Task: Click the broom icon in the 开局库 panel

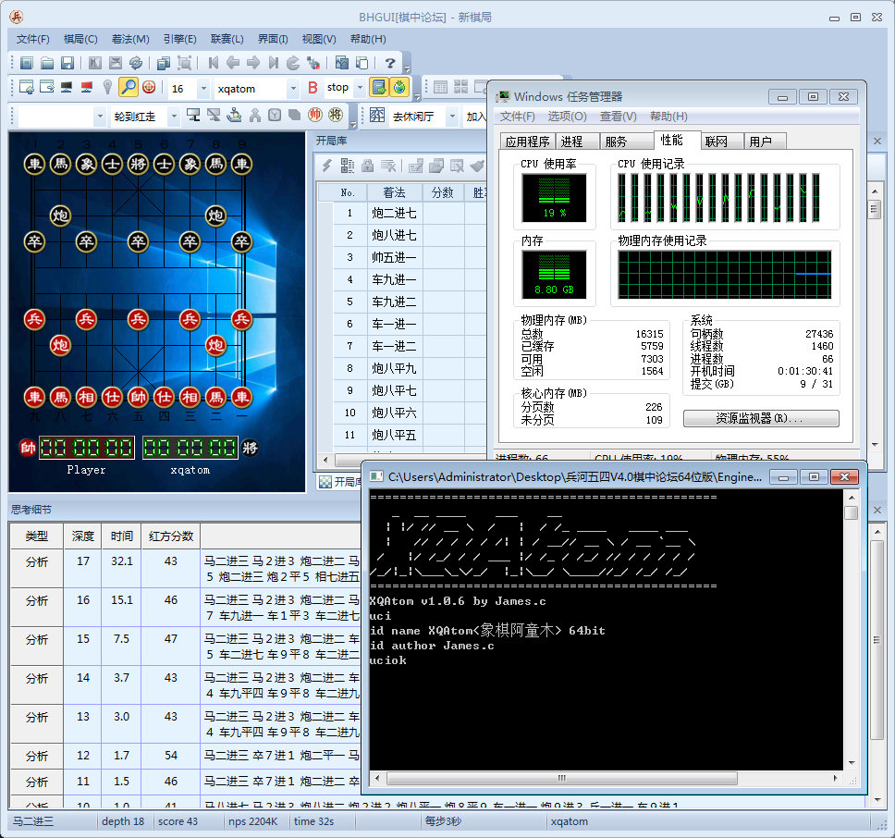Action: click(477, 166)
